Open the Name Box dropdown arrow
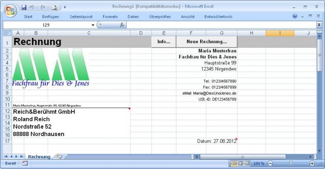 pyautogui.click(x=93, y=25)
